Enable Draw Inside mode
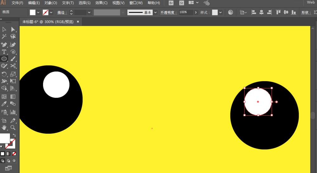This screenshot has height=173, width=317. click(14, 161)
